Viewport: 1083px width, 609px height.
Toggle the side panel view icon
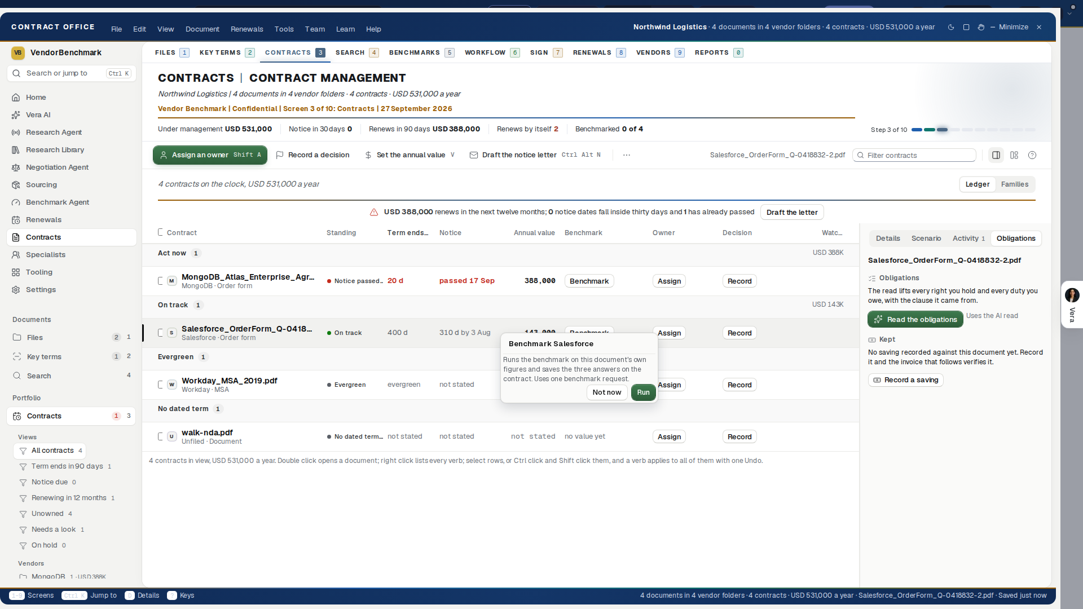click(996, 155)
